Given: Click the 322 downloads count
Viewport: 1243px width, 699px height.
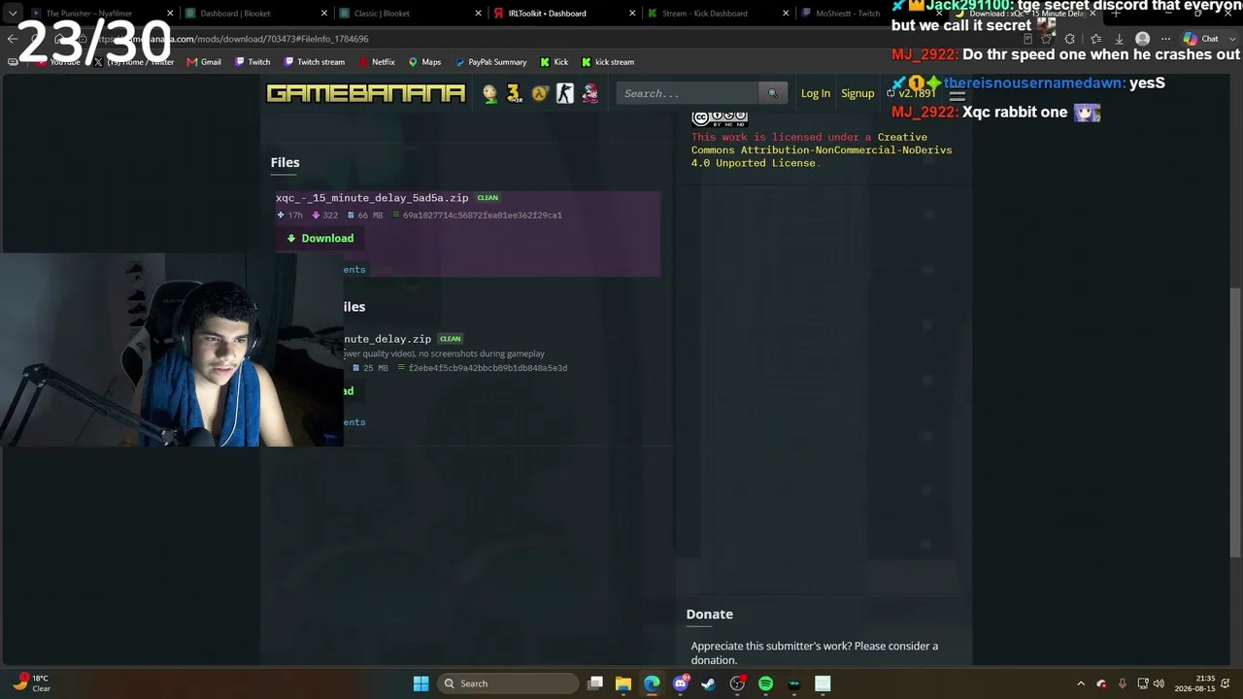Looking at the screenshot, I should (325, 216).
